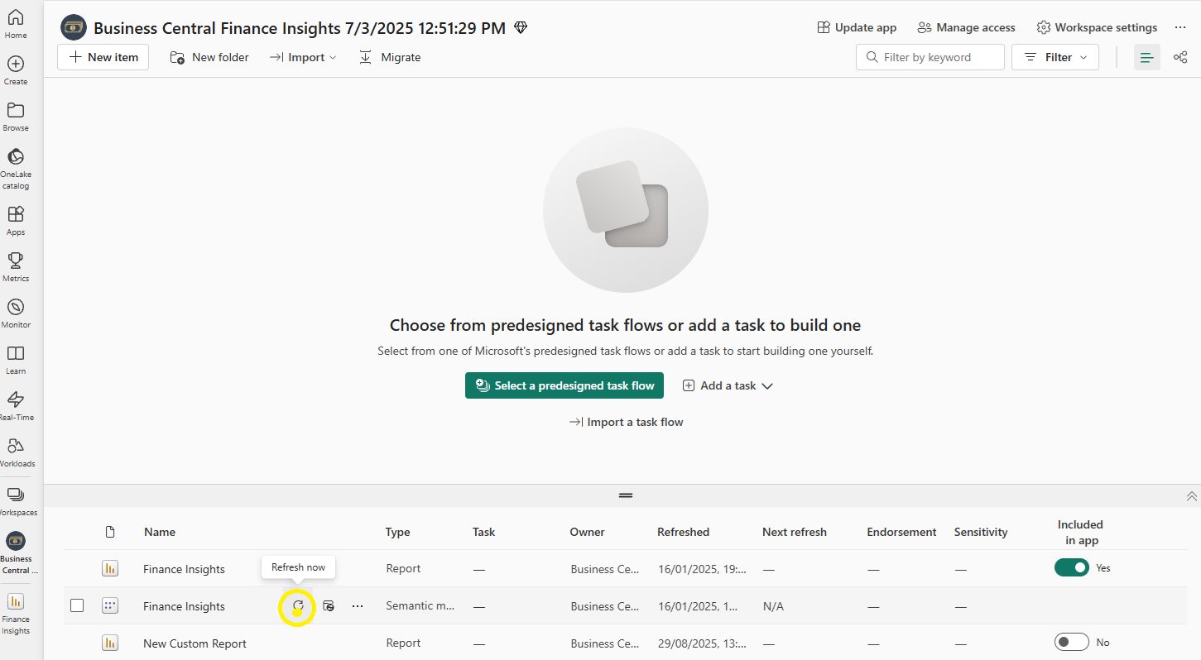Create a New folder
This screenshot has width=1201, height=660.
pos(209,57)
